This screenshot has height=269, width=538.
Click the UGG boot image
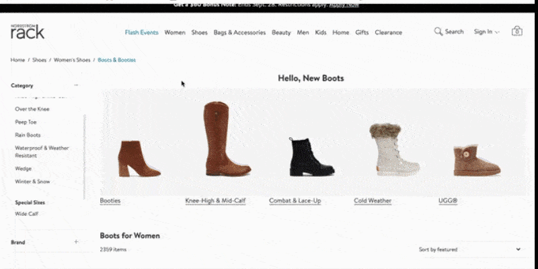point(476,161)
